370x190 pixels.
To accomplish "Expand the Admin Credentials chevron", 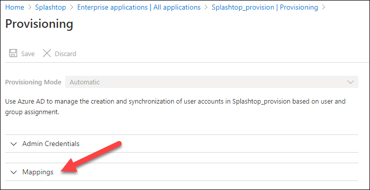I will [x=14, y=144].
